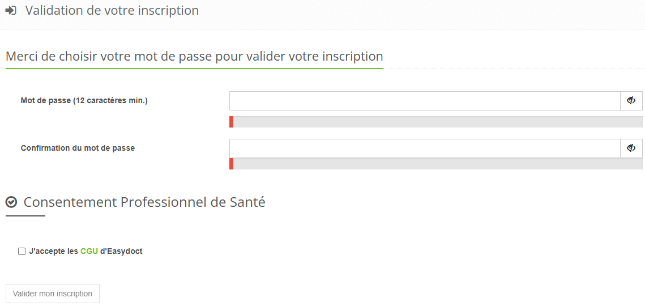Show password using the first eye icon

(631, 101)
